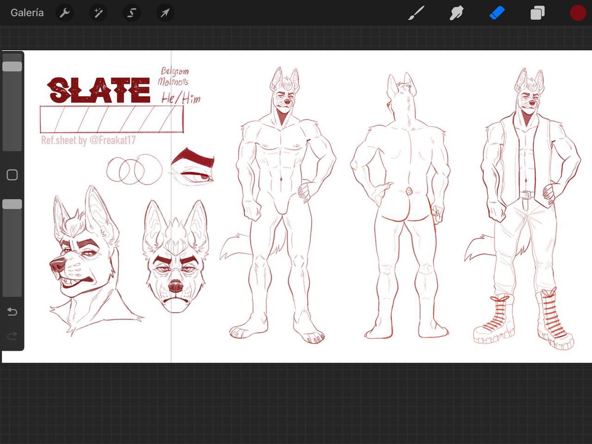The image size is (592, 444).
Task: Open the Actions wrench menu
Action: tap(65, 13)
